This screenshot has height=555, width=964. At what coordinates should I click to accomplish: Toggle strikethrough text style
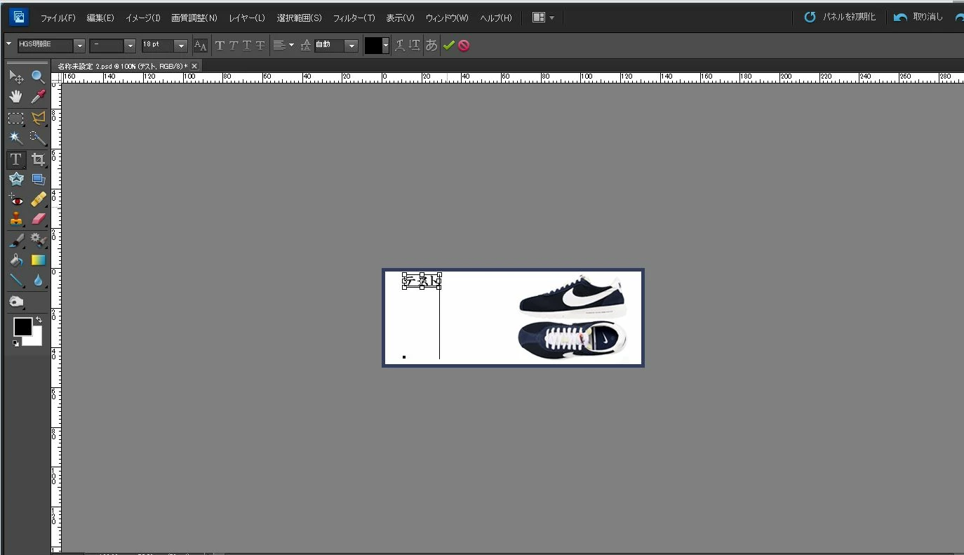260,46
